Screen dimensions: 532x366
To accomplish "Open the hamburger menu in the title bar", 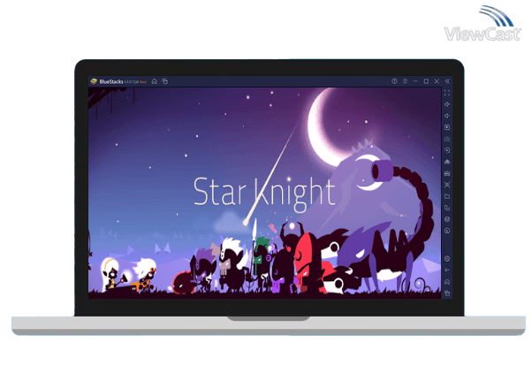I will pyautogui.click(x=405, y=81).
